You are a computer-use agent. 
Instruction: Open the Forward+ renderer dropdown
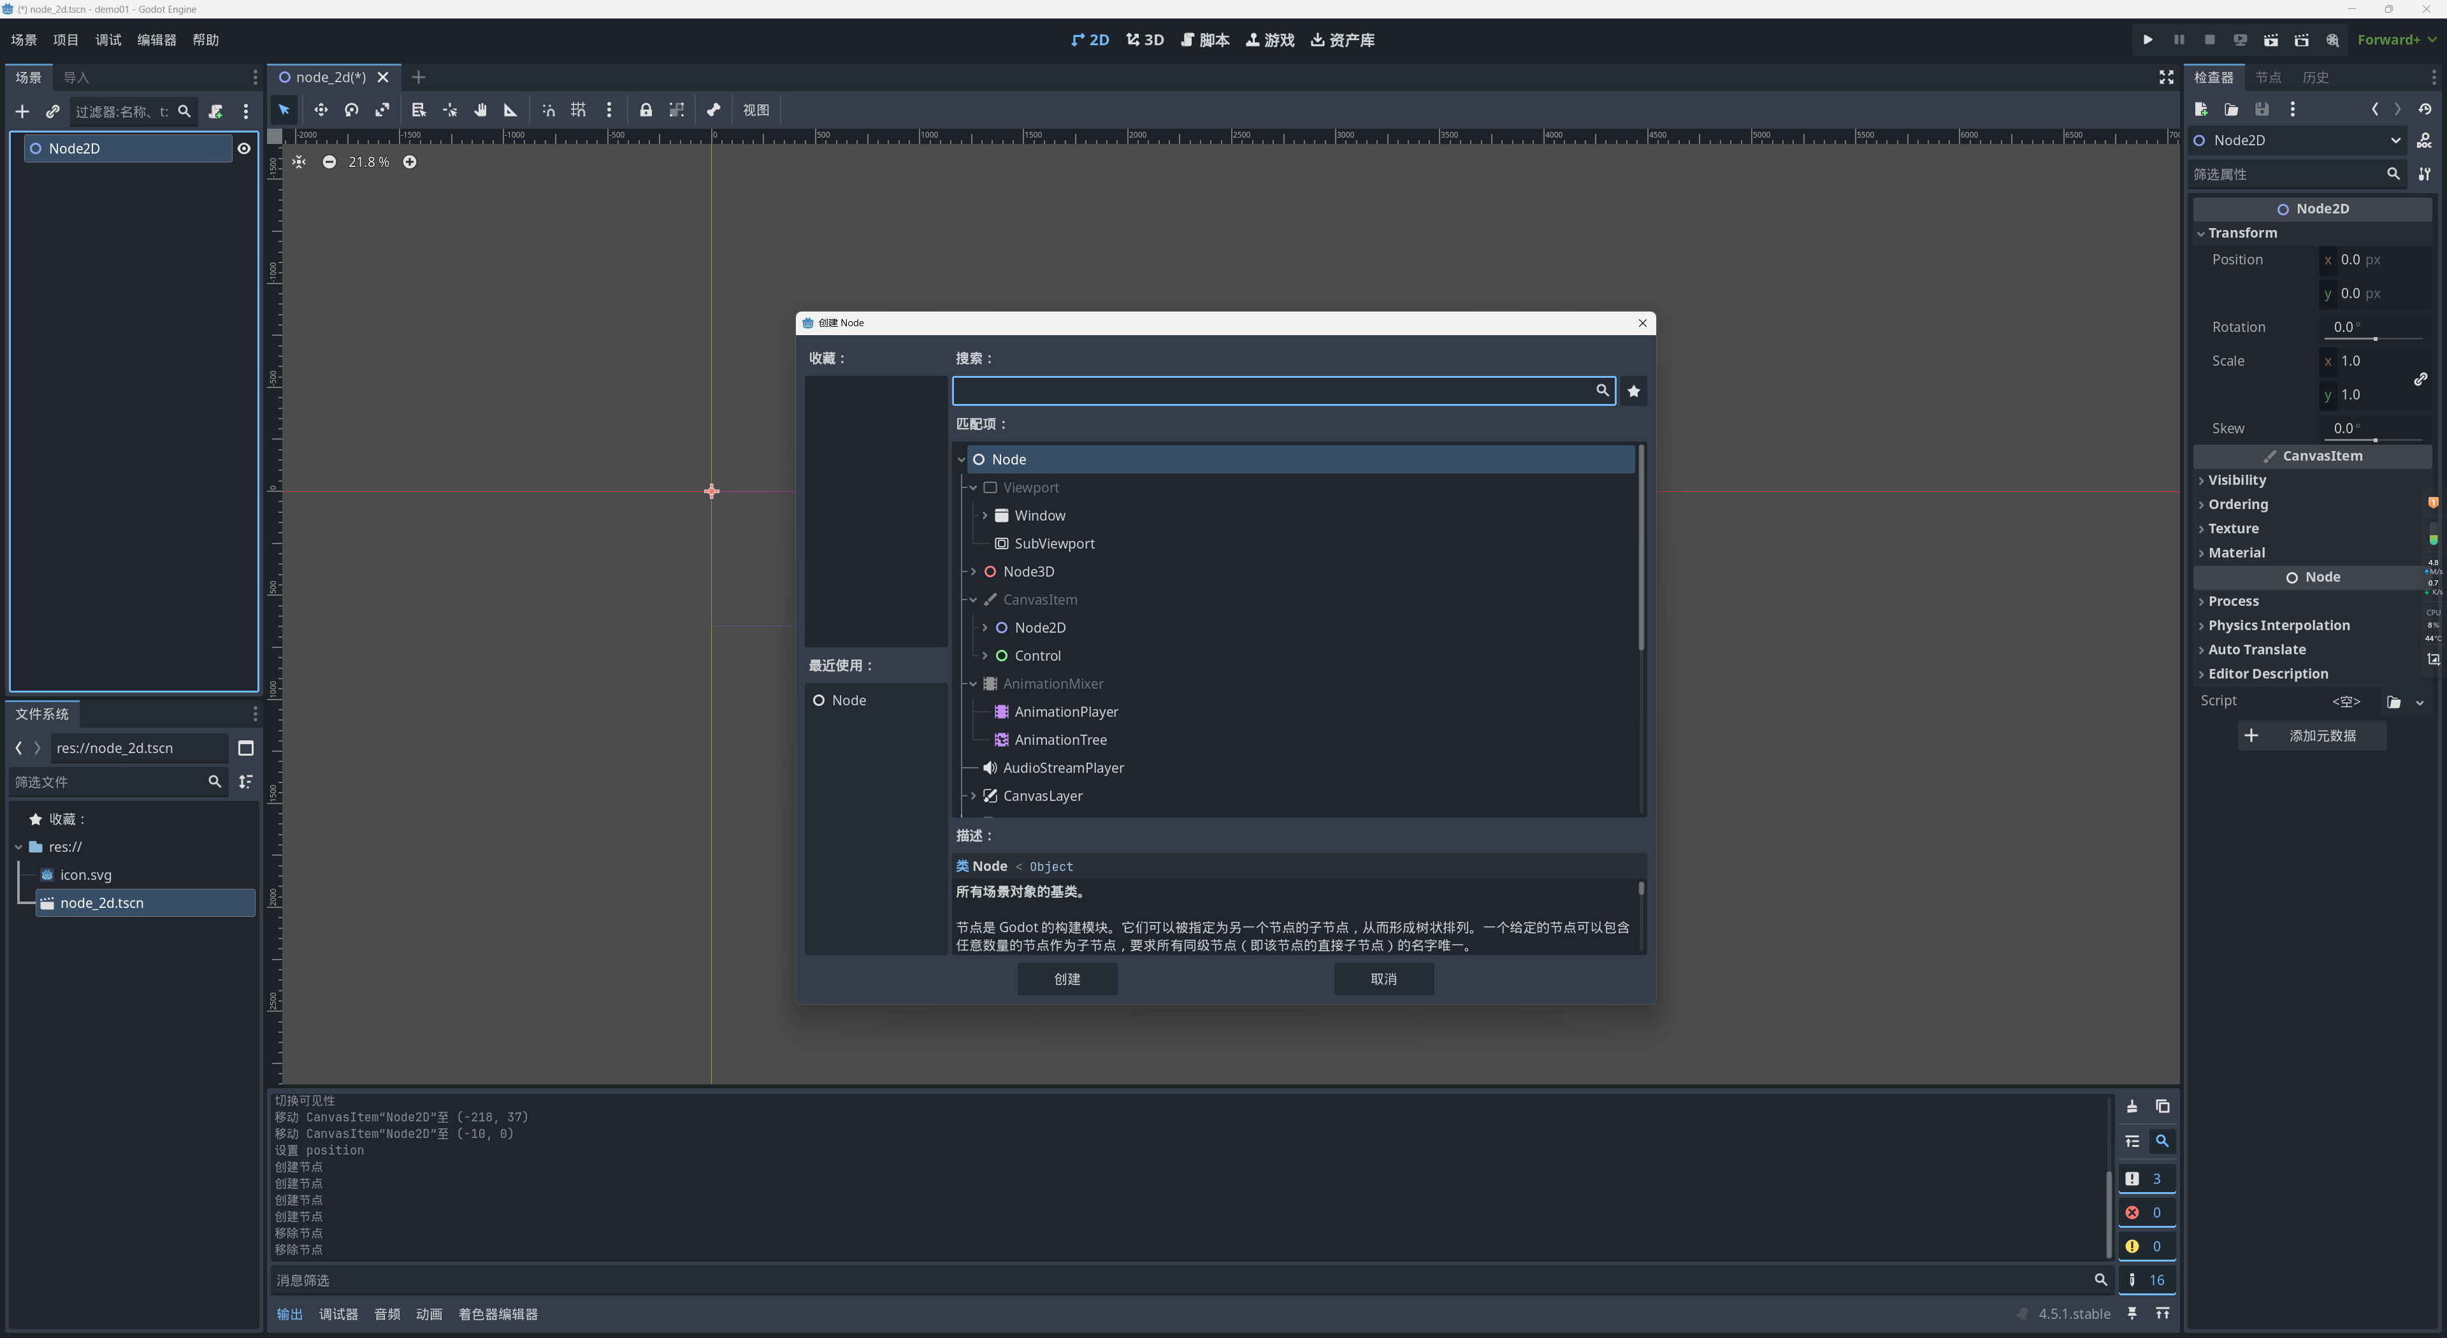2396,40
